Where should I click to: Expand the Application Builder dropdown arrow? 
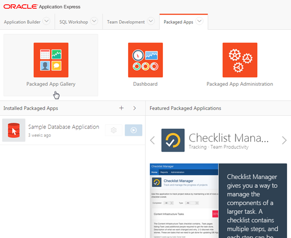tap(46, 21)
